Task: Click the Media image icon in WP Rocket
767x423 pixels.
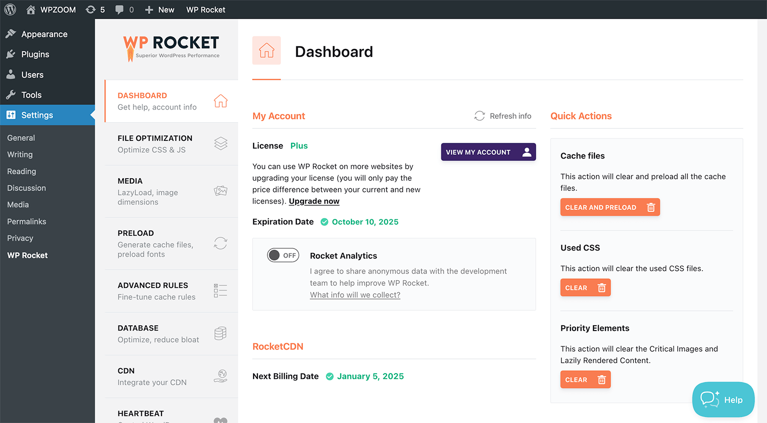Action: (x=221, y=191)
